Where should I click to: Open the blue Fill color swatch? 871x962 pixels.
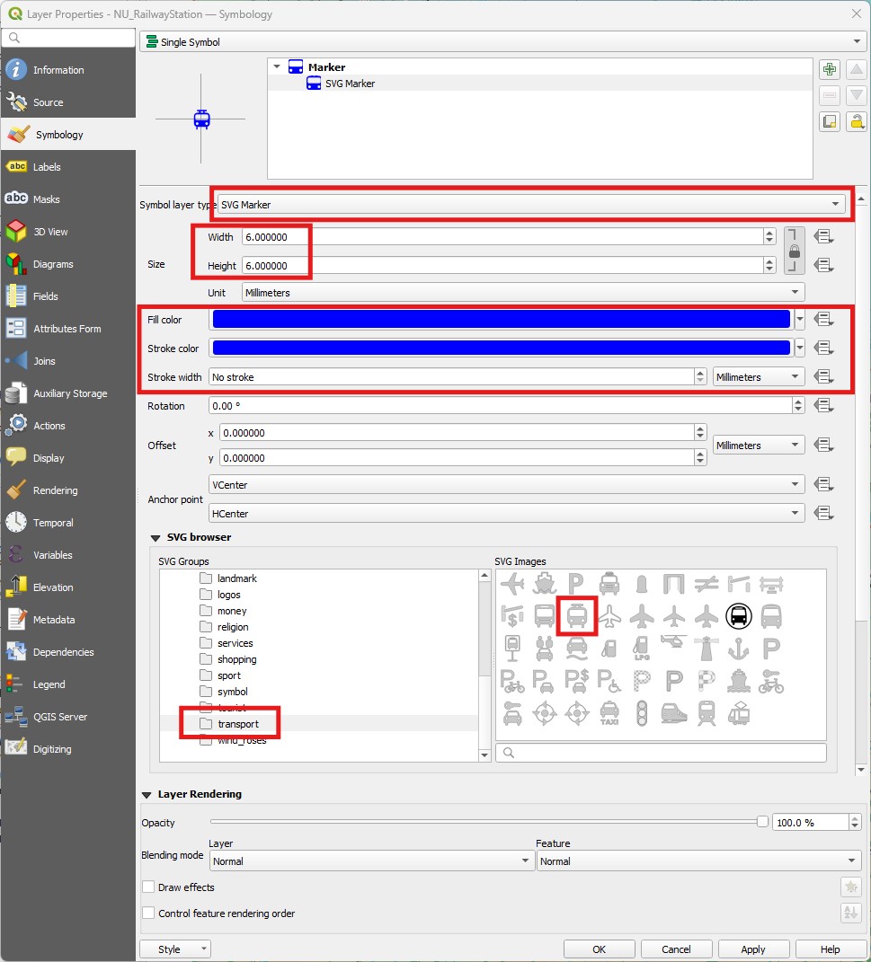point(501,319)
